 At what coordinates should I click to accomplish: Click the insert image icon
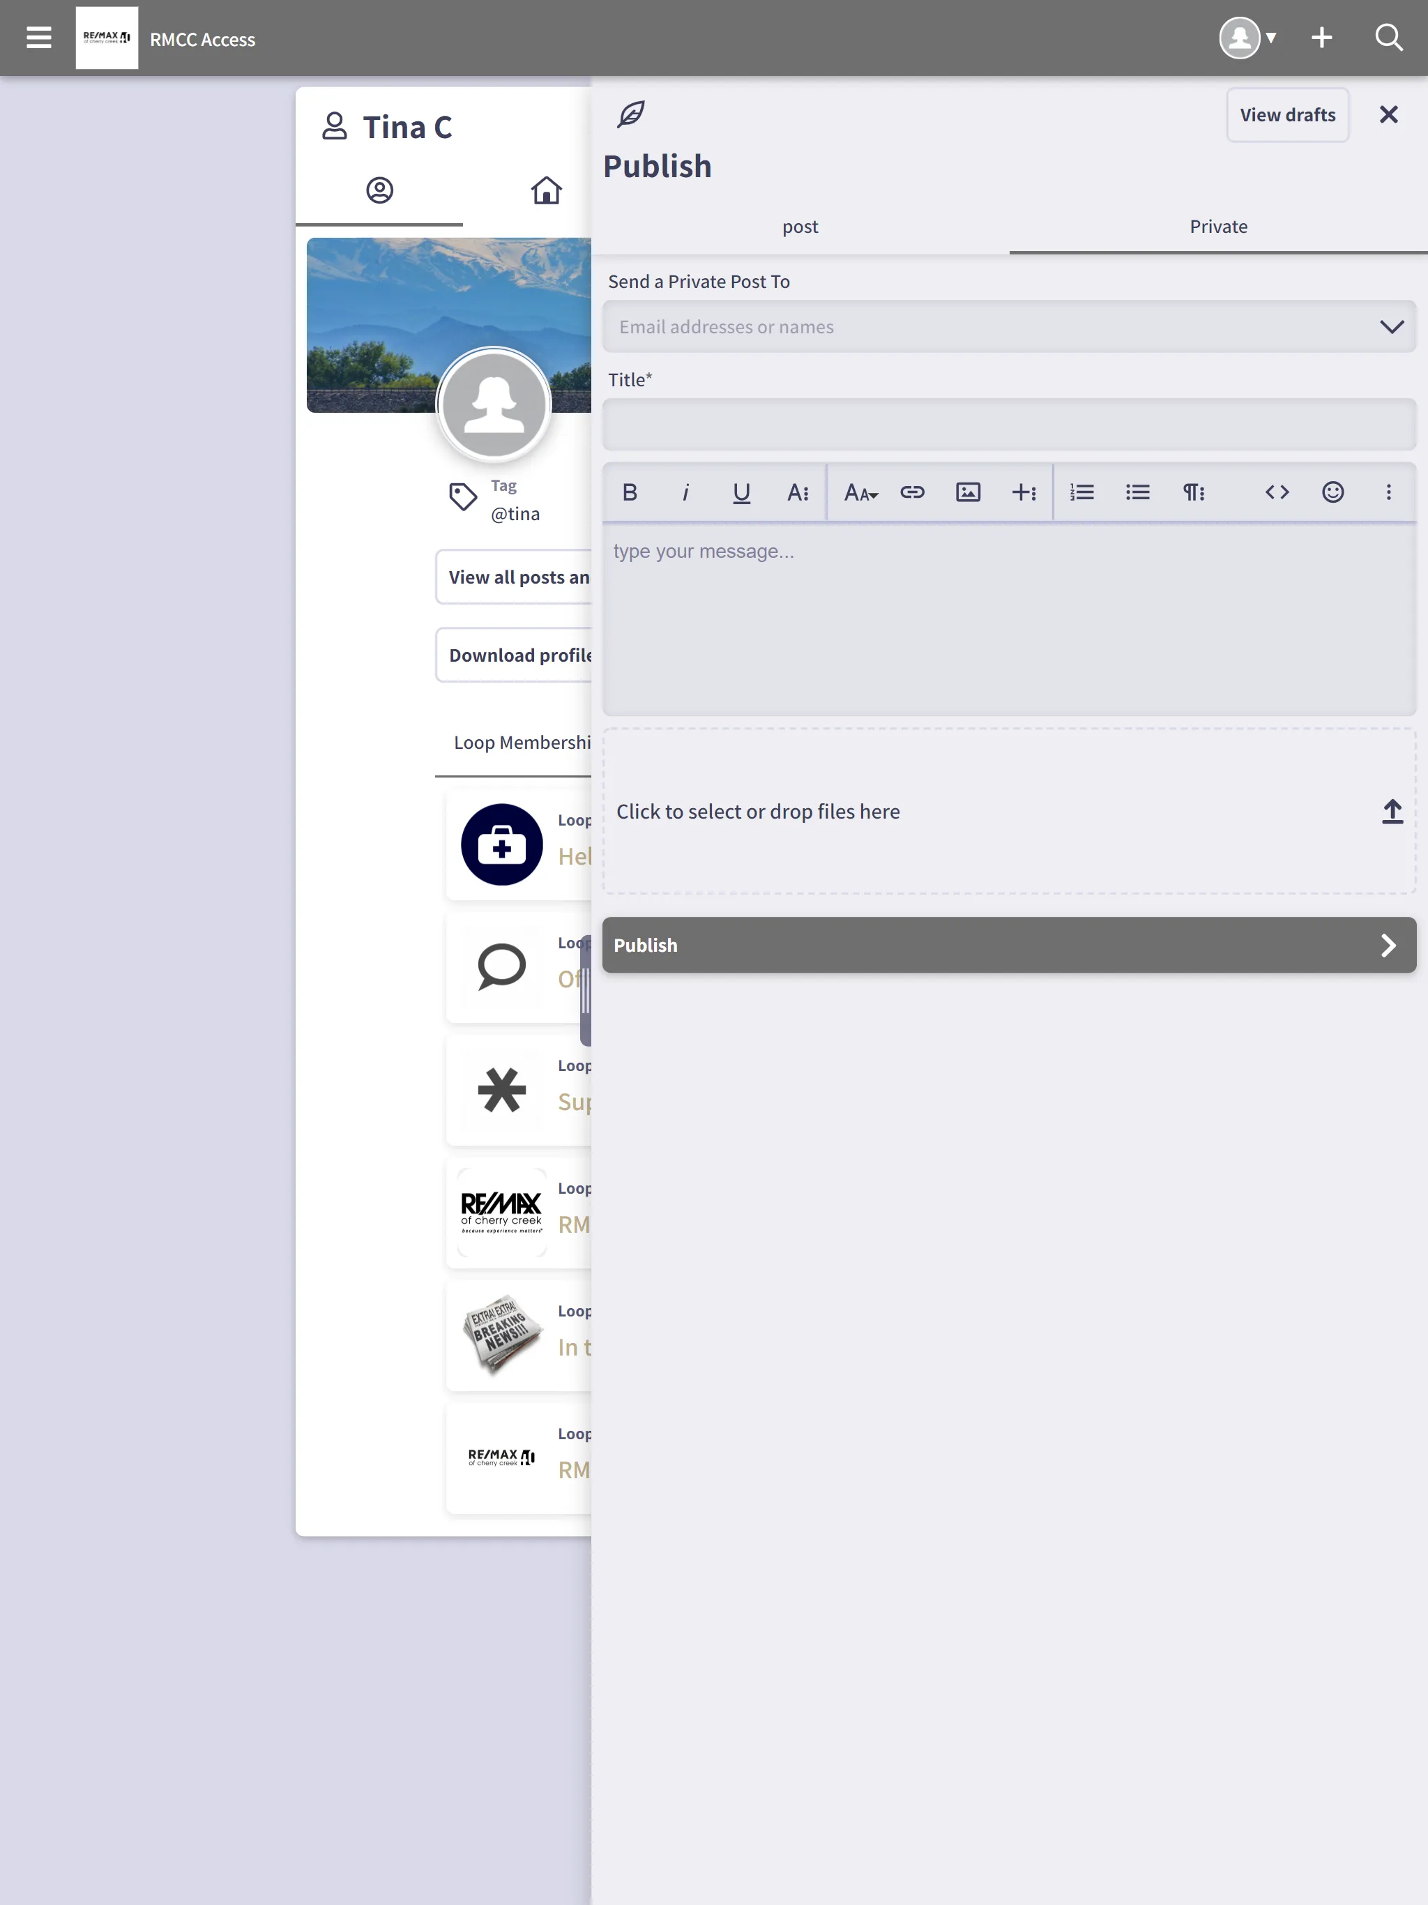coord(968,492)
